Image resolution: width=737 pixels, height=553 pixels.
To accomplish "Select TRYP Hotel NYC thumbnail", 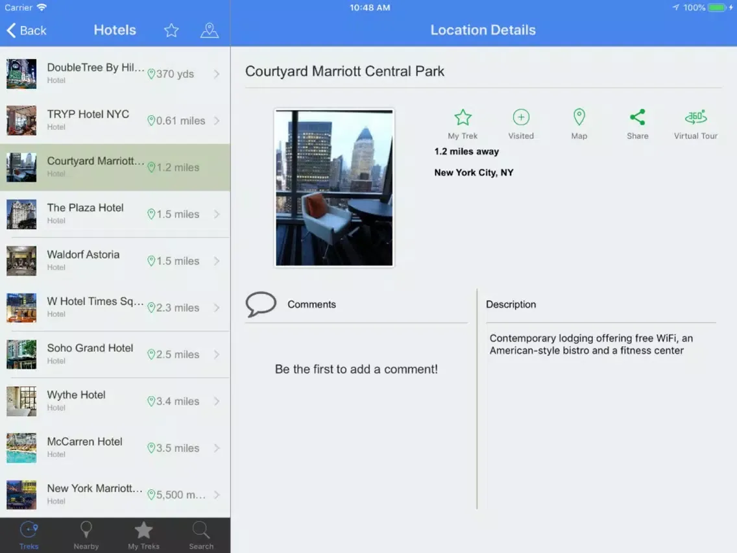I will 21,120.
